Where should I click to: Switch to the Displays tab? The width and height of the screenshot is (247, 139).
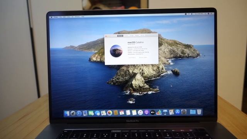click(126, 36)
